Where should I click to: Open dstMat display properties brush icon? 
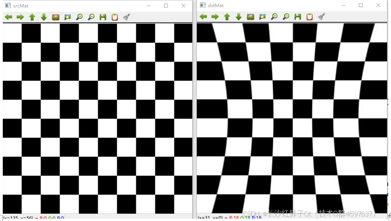[x=321, y=17]
